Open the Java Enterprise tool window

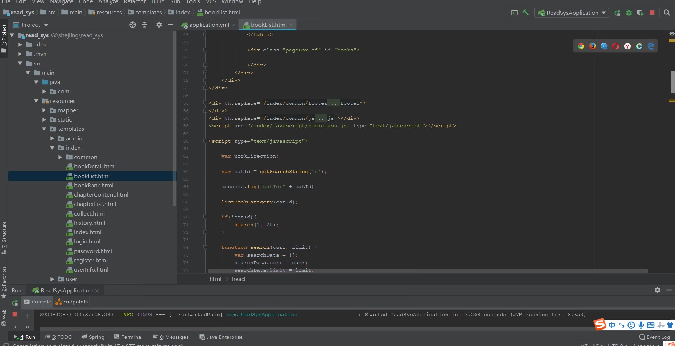221,337
